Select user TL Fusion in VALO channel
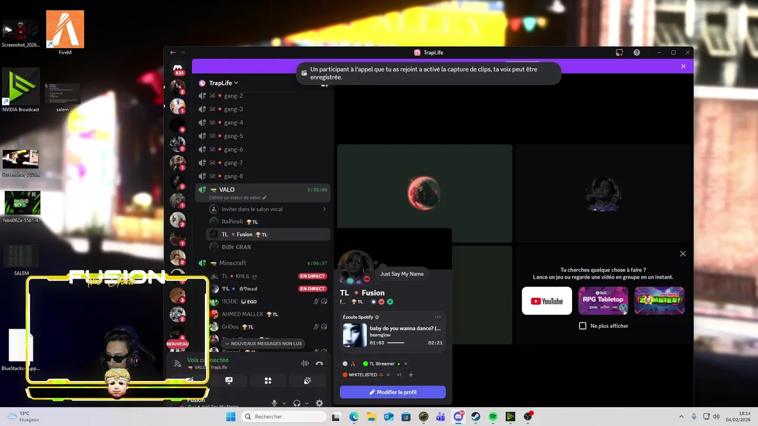758x426 pixels. (x=268, y=234)
